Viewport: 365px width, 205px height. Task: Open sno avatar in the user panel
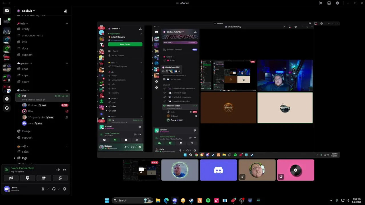point(7,189)
